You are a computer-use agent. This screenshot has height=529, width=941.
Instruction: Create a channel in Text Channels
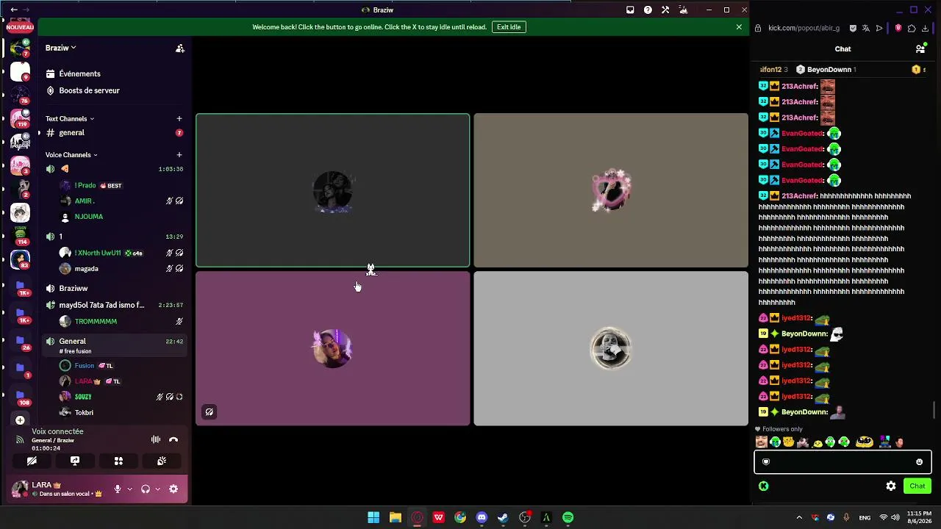coord(179,118)
